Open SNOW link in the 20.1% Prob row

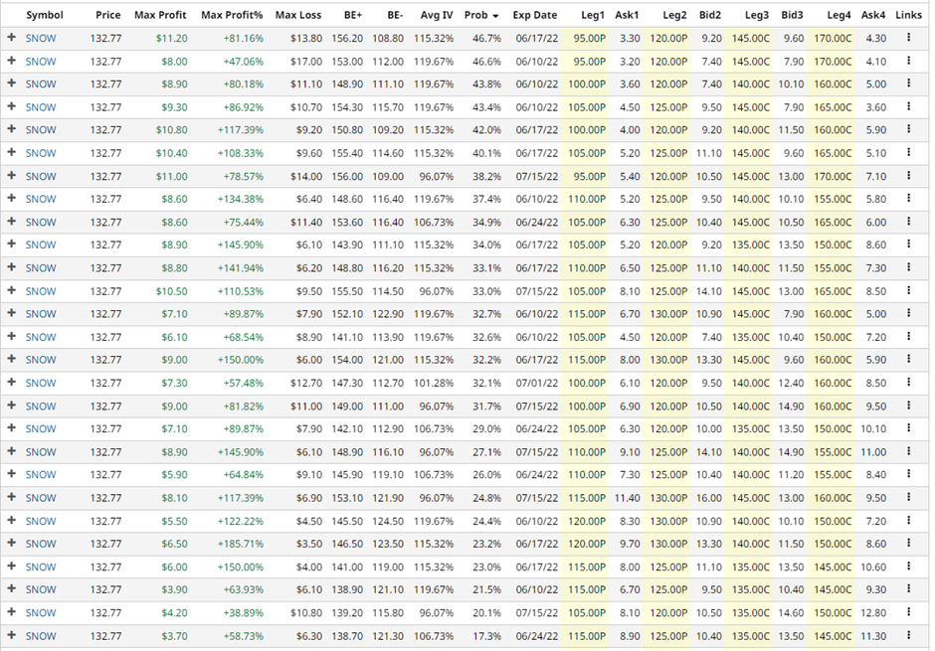click(41, 613)
